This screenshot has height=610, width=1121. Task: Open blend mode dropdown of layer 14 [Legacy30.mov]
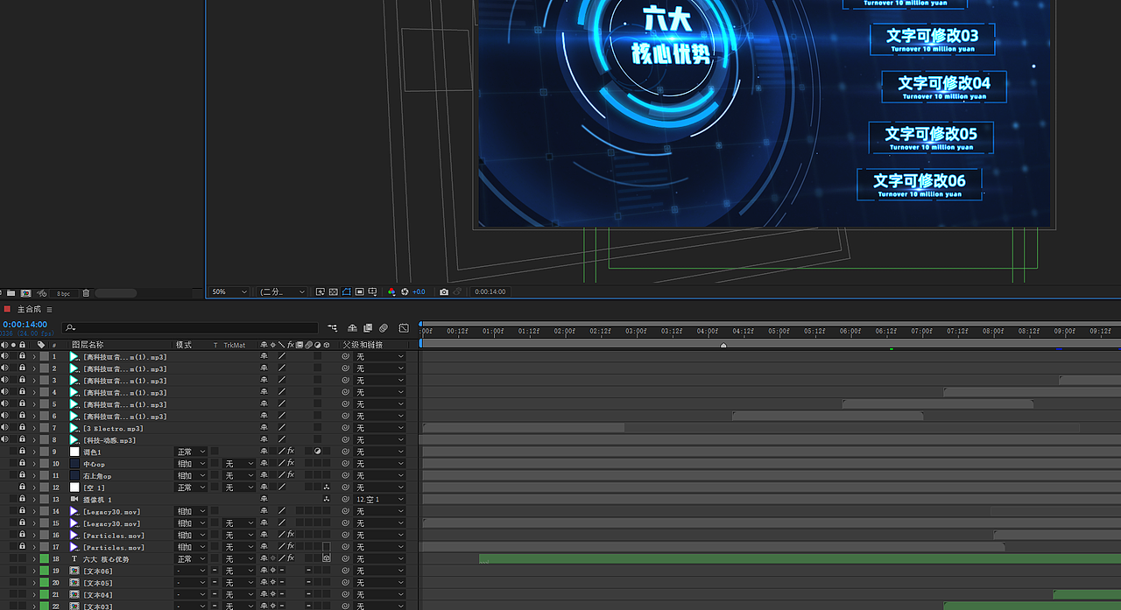coord(192,511)
